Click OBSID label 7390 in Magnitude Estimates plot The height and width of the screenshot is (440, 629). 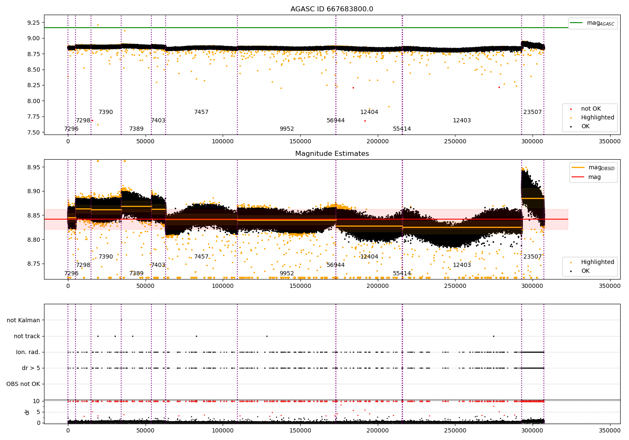pyautogui.click(x=106, y=257)
